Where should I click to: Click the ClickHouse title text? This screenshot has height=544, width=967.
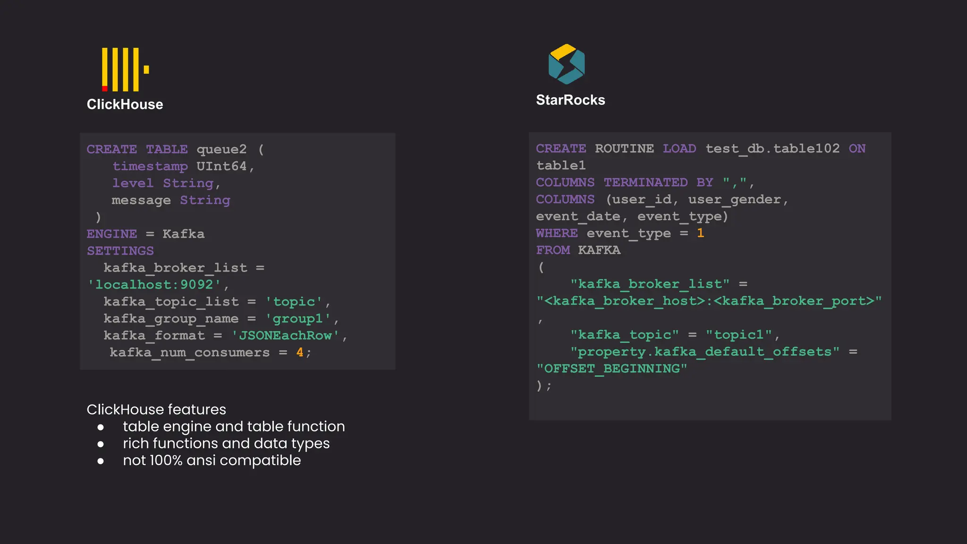point(125,104)
